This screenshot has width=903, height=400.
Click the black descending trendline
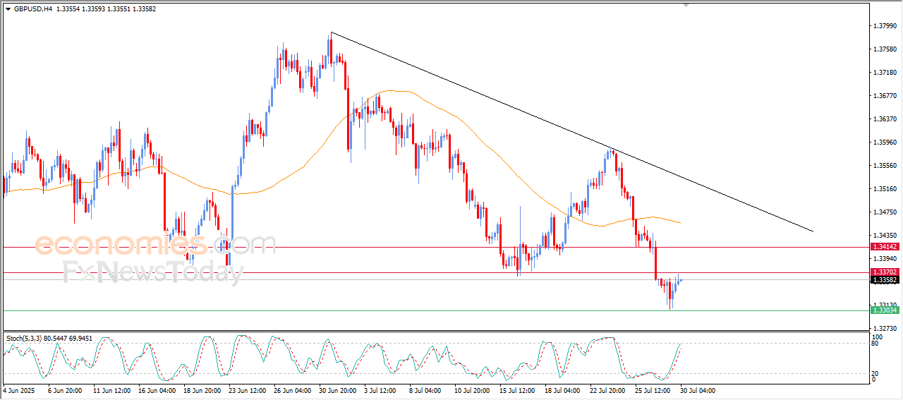pyautogui.click(x=571, y=131)
